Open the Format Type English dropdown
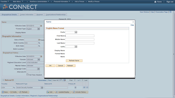The image size is (175, 98). tap(39, 29)
